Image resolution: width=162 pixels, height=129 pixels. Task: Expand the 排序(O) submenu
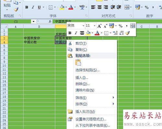click(92, 104)
